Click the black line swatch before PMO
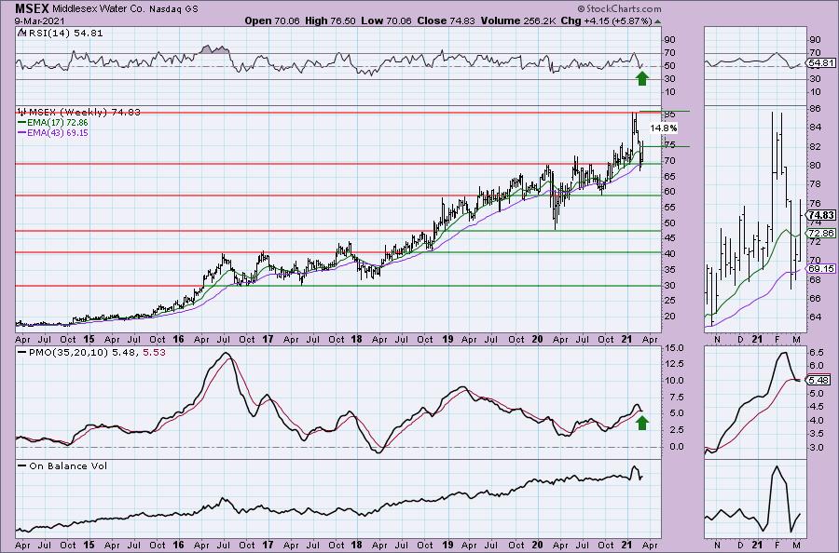 [22, 353]
